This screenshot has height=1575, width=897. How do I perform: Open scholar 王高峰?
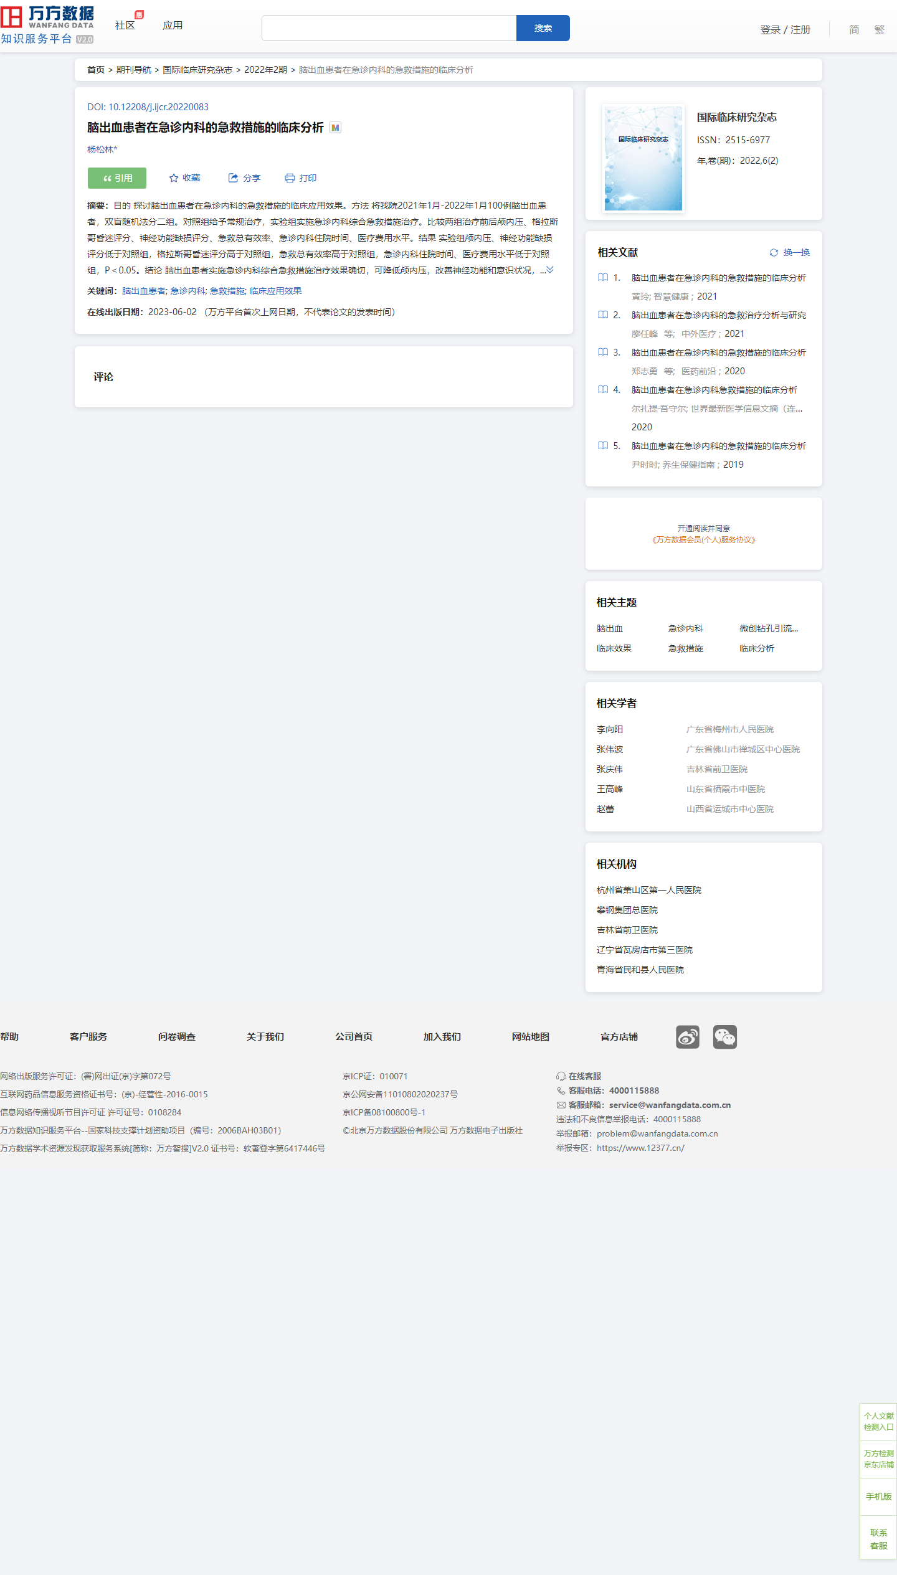[x=610, y=789]
